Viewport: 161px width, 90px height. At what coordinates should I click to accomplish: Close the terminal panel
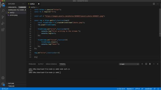tap(158, 64)
